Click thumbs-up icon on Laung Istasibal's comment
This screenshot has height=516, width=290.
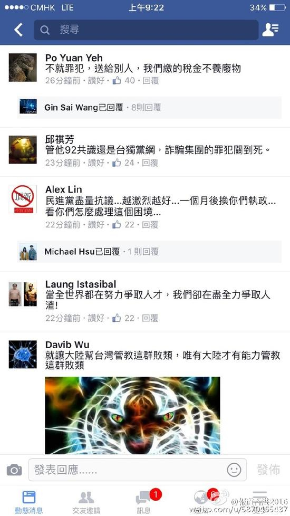(117, 318)
